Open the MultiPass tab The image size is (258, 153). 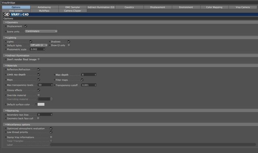(x=44, y=11)
